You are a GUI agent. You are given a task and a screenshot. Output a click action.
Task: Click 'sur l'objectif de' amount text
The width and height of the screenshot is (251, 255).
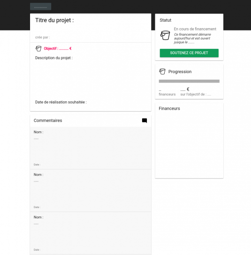coord(196,94)
